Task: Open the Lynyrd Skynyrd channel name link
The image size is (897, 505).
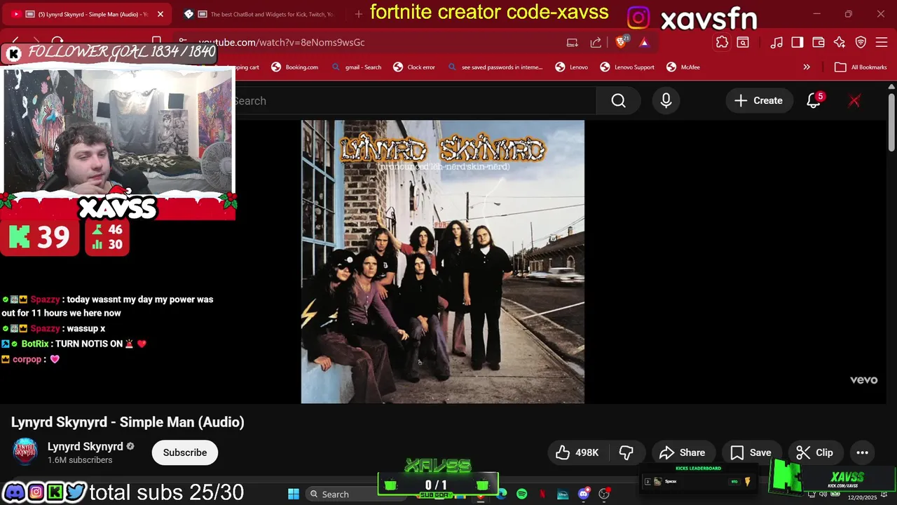Action: [85, 447]
